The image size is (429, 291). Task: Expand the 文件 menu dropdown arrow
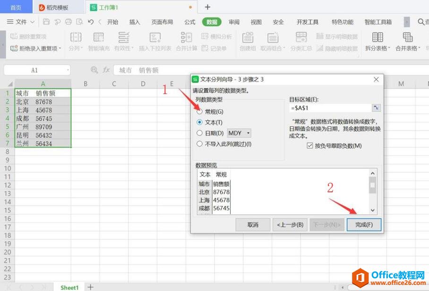(x=32, y=22)
